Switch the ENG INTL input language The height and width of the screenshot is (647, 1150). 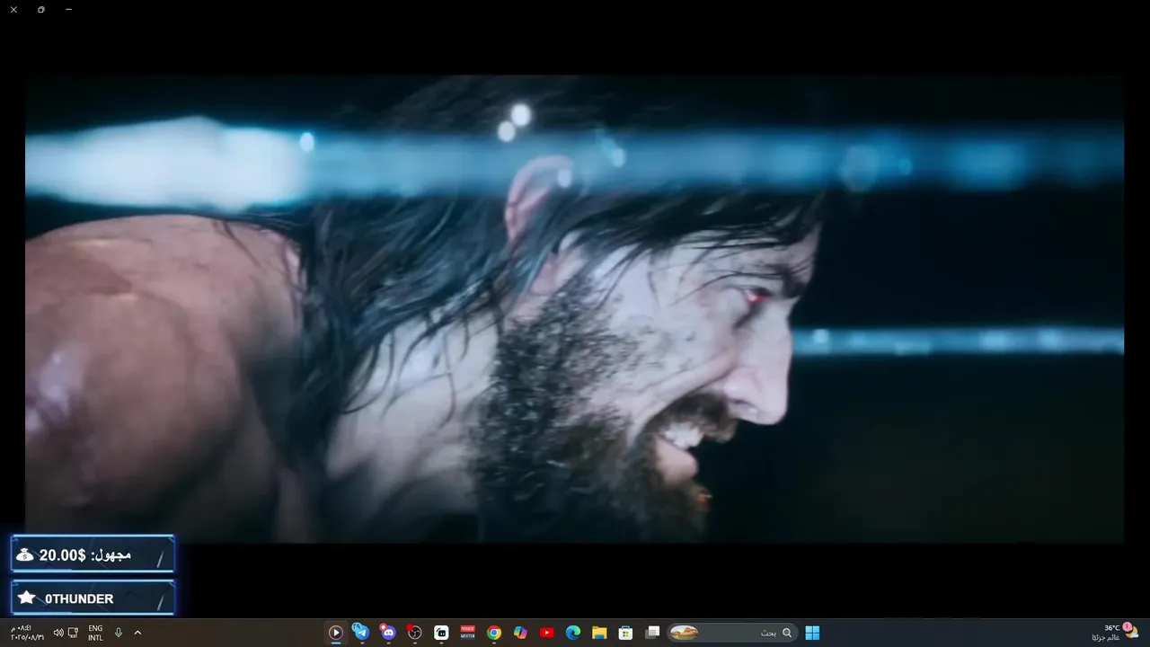pyautogui.click(x=95, y=633)
